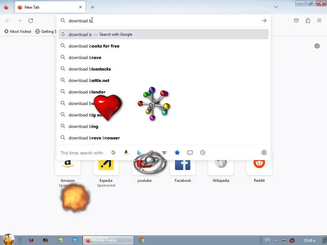
Task: Click the Go arrow in address bar
Action: (264, 21)
